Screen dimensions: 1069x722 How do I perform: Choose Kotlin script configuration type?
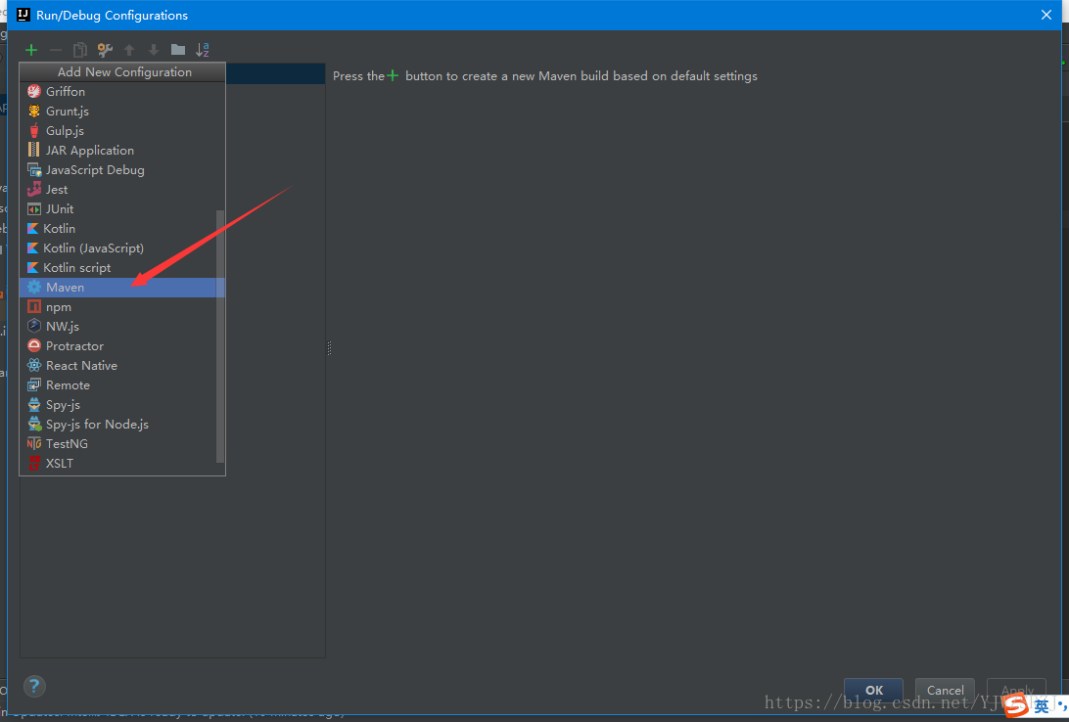(122, 268)
